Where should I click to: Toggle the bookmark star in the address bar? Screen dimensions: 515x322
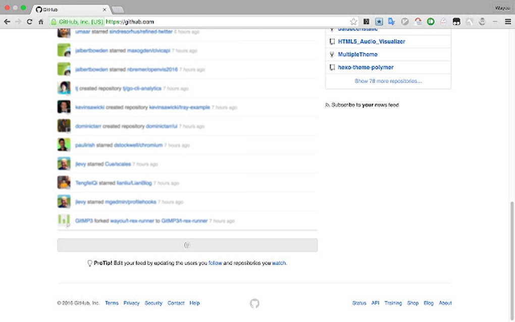tap(353, 22)
